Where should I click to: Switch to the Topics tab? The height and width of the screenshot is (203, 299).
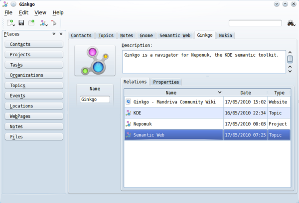click(106, 35)
